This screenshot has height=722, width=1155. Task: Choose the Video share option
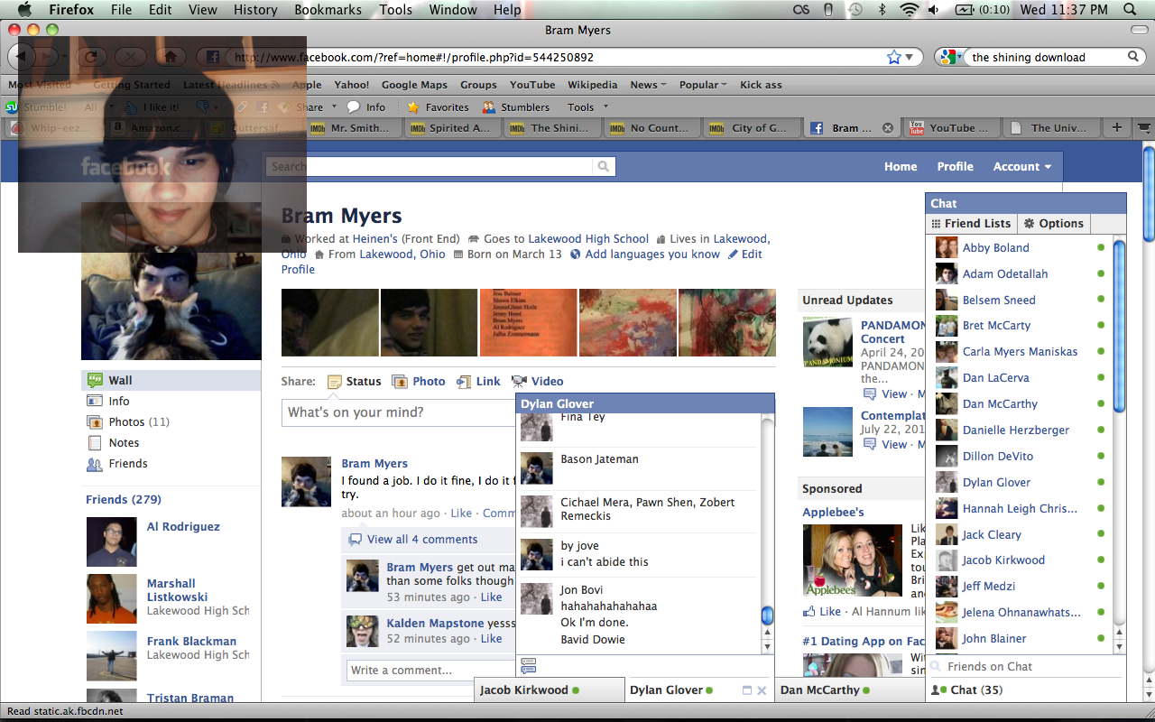point(537,382)
